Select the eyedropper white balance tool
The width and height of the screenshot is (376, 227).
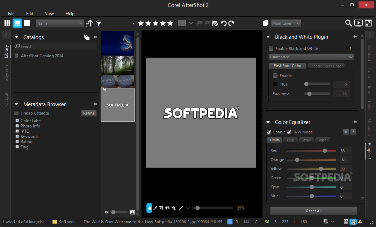coord(155,208)
